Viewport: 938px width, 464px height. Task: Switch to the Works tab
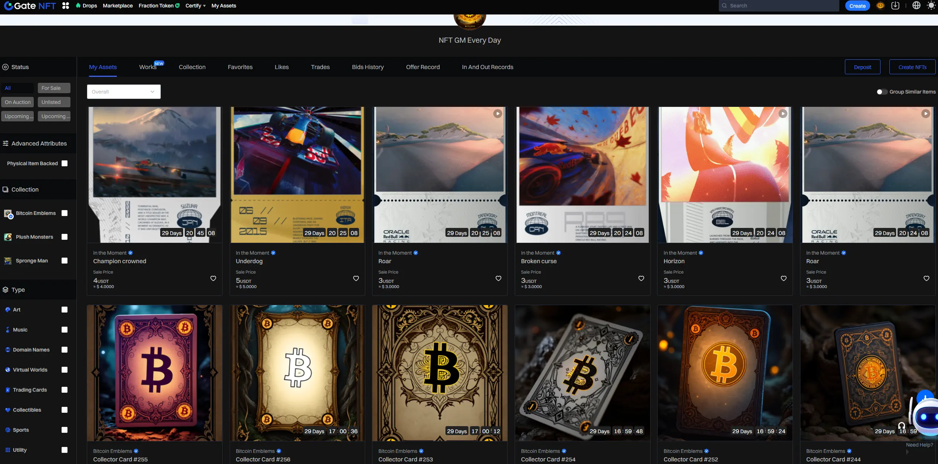click(148, 67)
